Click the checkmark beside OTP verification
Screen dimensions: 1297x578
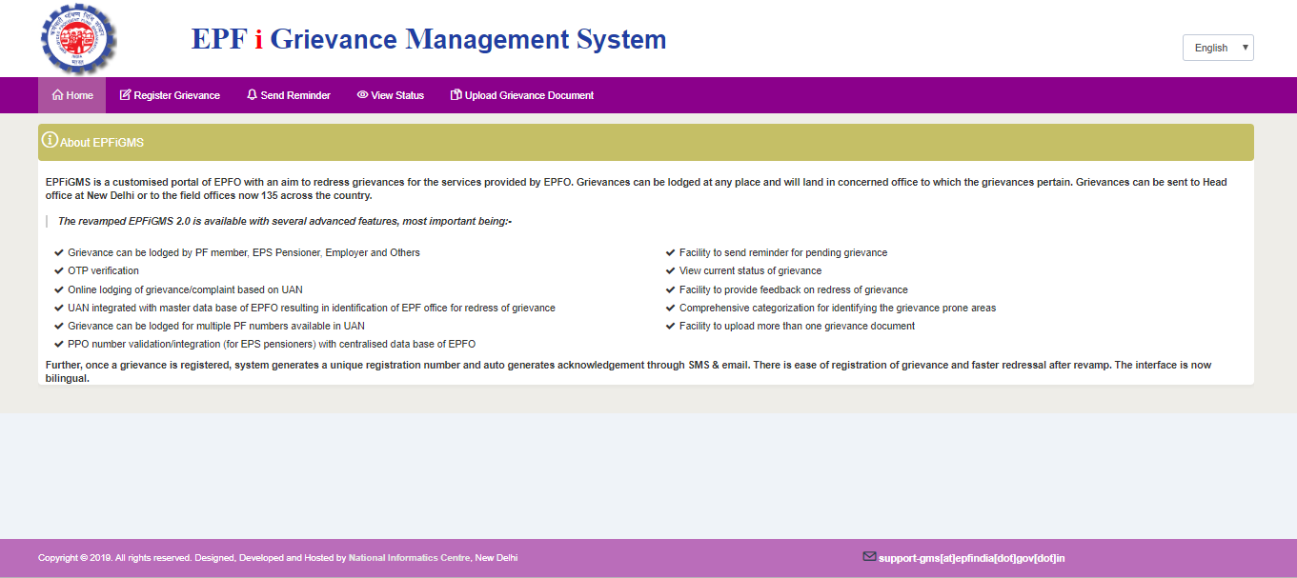(59, 271)
